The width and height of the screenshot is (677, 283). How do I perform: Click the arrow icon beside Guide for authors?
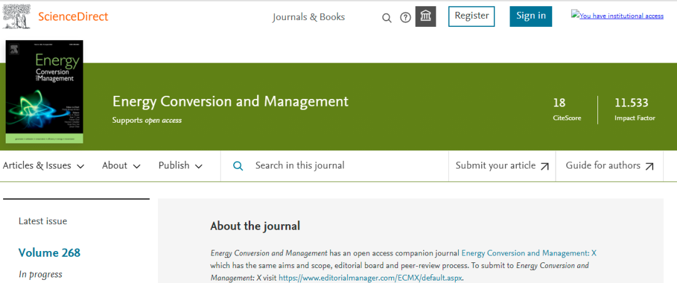[x=649, y=167]
